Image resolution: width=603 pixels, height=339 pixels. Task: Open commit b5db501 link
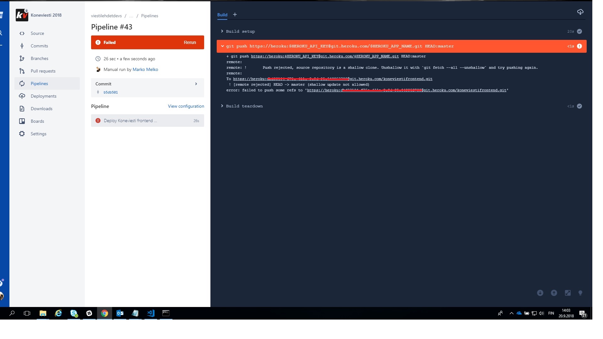tap(111, 92)
